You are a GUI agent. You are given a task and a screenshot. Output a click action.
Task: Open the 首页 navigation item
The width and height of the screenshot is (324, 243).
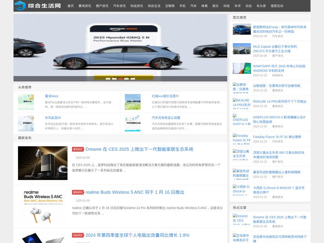click(71, 6)
